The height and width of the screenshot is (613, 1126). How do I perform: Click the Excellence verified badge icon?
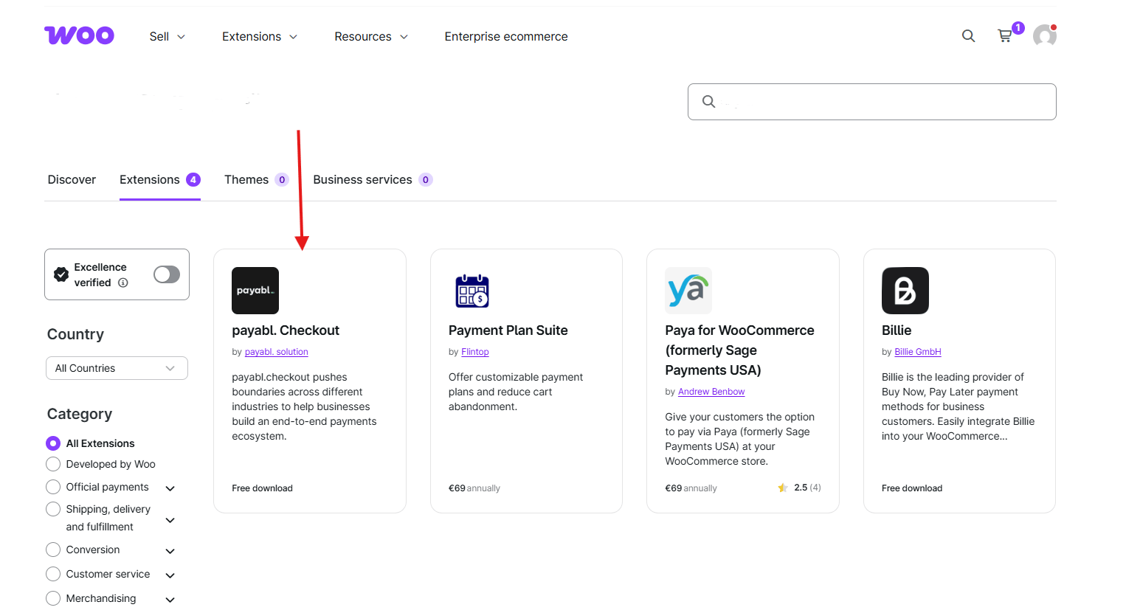point(61,274)
